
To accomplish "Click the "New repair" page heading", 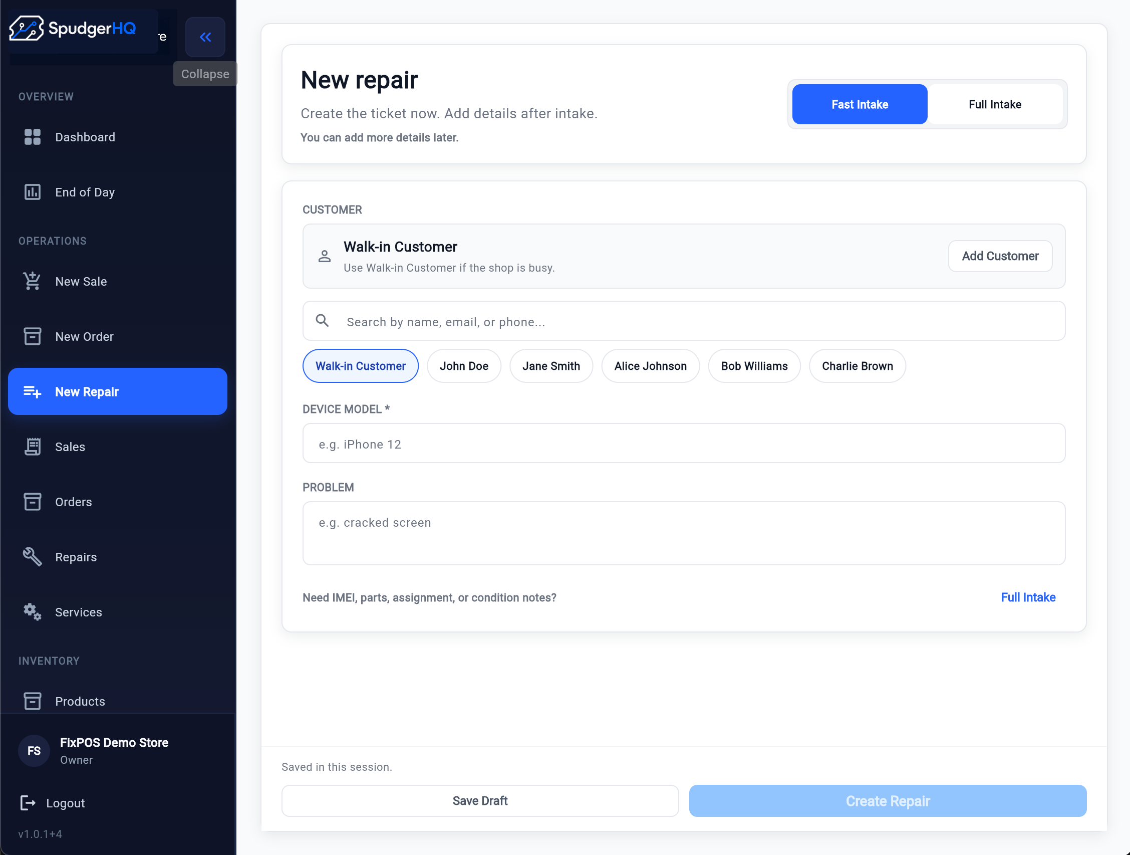I will click(x=359, y=80).
